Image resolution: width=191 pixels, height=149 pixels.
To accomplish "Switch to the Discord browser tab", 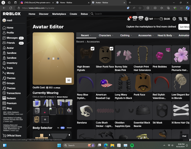I will click(x=37, y=3).
